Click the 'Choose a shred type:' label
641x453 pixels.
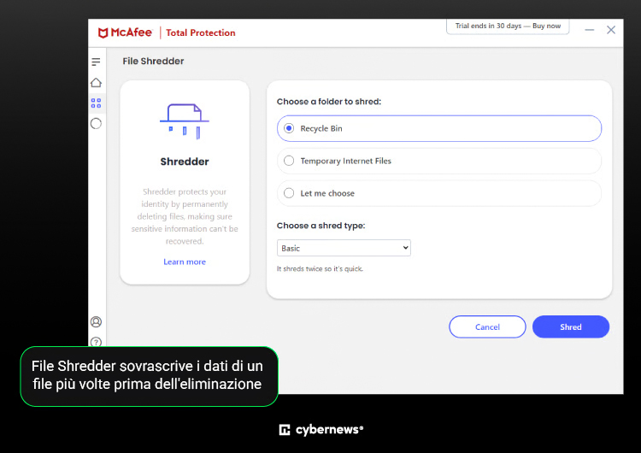click(x=320, y=226)
